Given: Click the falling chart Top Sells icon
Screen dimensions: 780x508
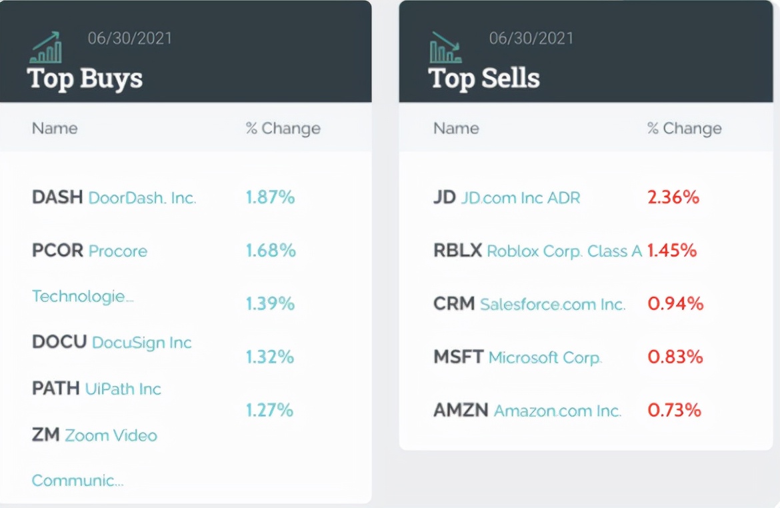Looking at the screenshot, I should point(446,48).
